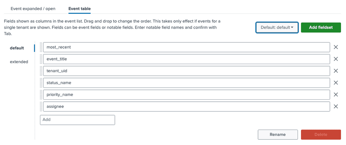Grab the drag handle beside most_recent
Screen dimensions: 346x145
pyautogui.click(x=41, y=47)
